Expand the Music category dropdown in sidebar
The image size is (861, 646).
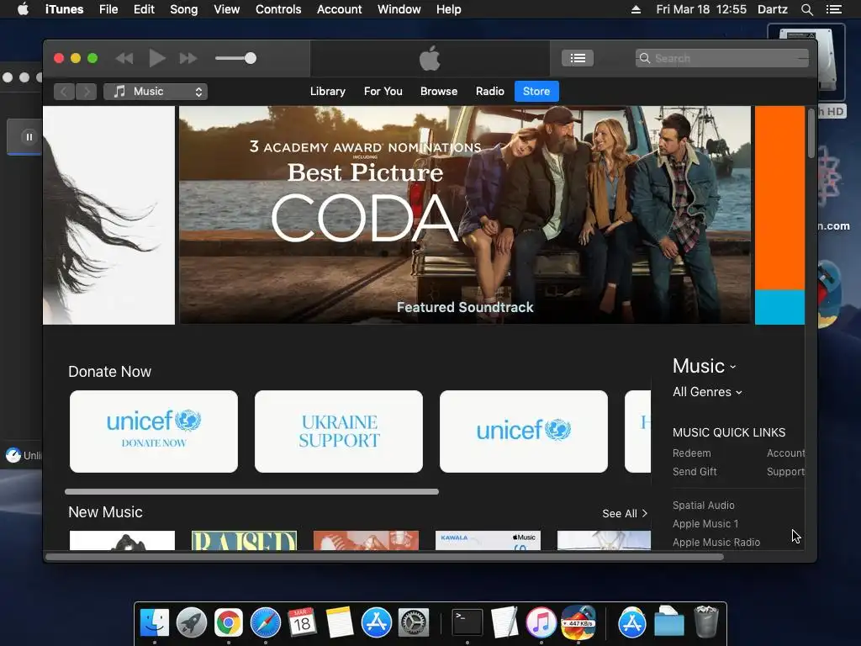705,367
